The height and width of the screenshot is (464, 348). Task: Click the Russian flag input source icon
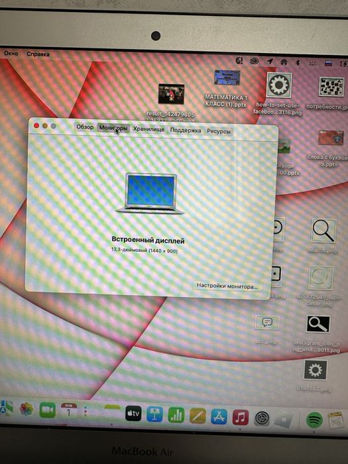tap(329, 63)
